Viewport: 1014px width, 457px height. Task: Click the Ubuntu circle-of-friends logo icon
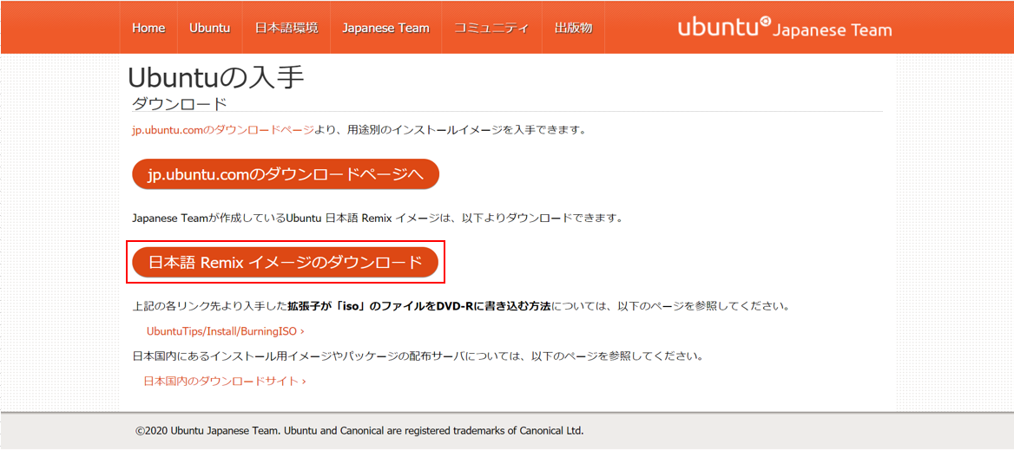click(766, 21)
